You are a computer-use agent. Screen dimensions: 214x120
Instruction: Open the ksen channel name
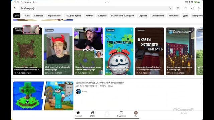[x=85, y=92]
